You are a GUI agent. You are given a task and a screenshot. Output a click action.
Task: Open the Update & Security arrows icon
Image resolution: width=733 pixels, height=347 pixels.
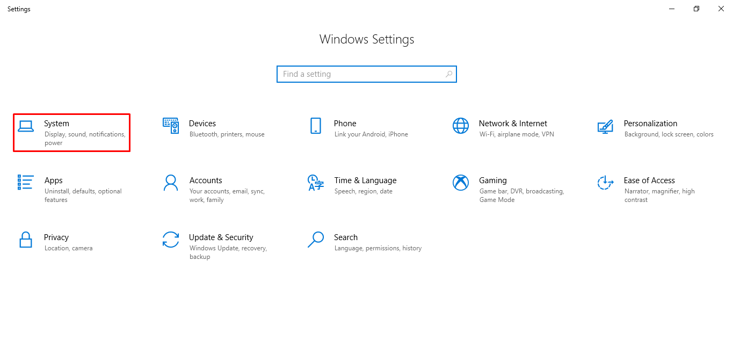click(171, 240)
